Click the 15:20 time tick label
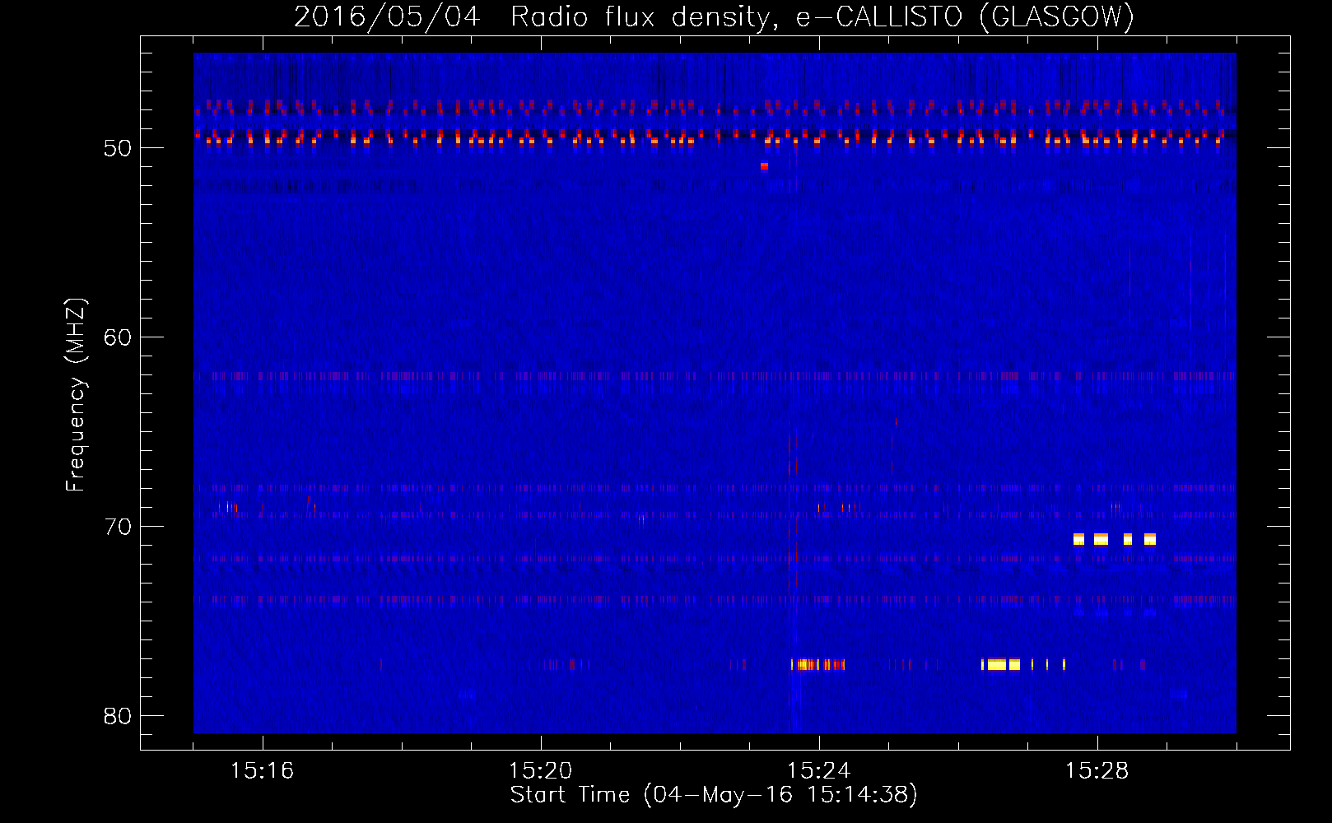 click(x=540, y=771)
